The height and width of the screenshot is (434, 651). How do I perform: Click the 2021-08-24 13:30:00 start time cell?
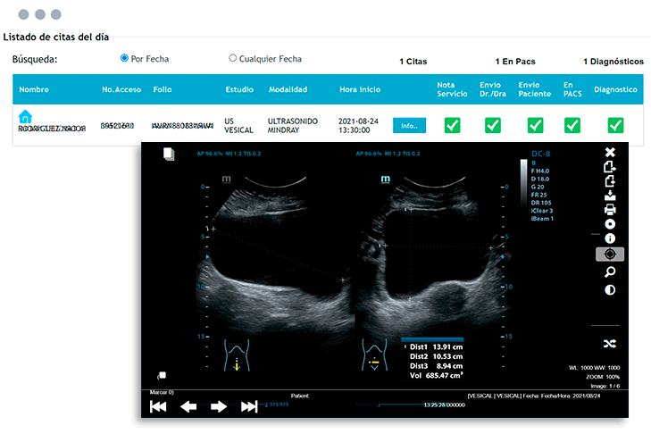(x=358, y=125)
